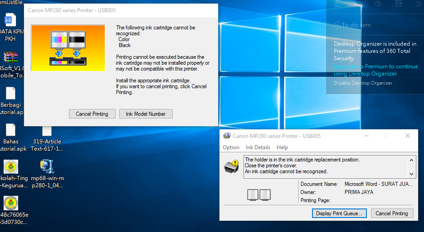Click Cancel Printing in the ink cartridge error dialog
The image size is (424, 232).
pyautogui.click(x=92, y=114)
